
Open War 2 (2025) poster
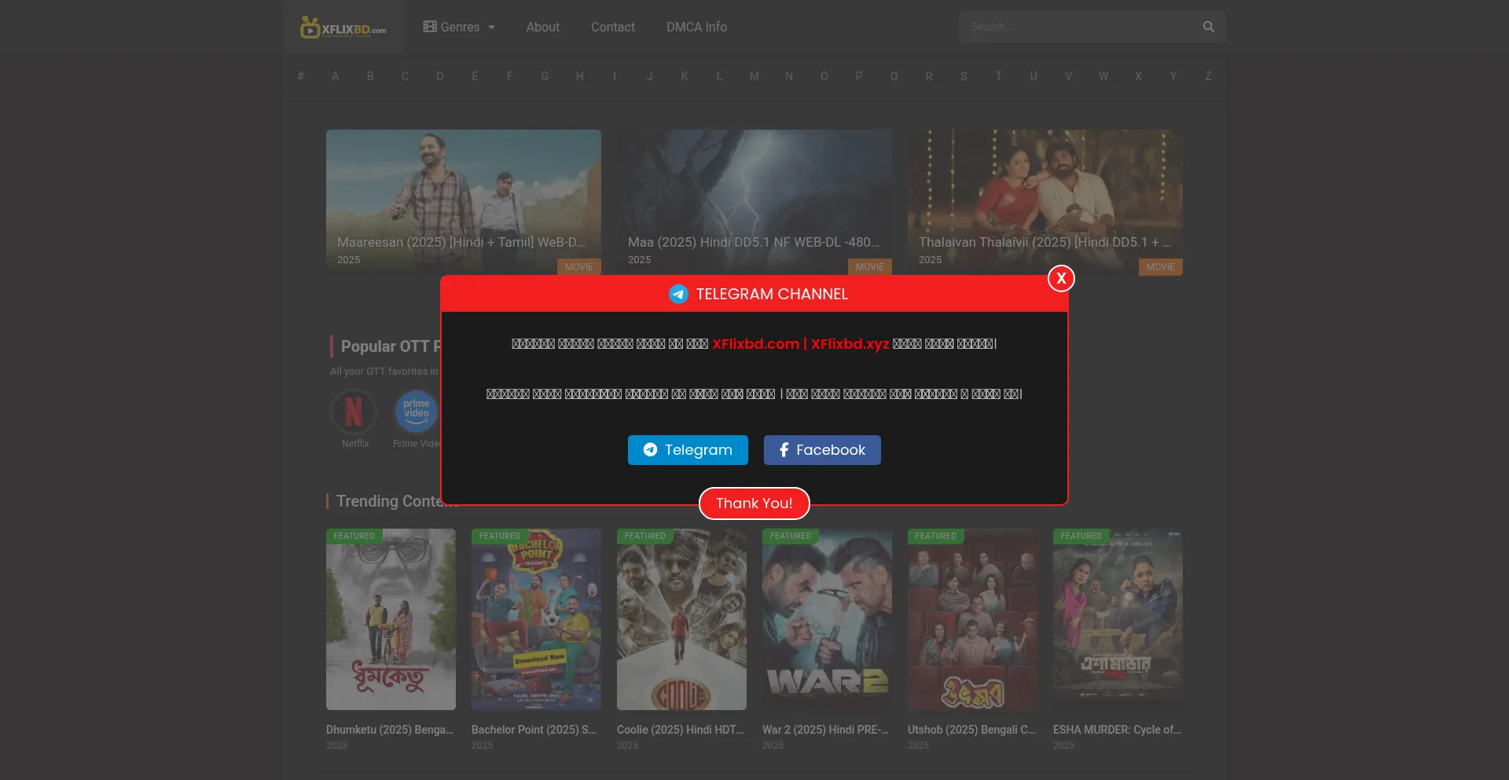tap(827, 619)
